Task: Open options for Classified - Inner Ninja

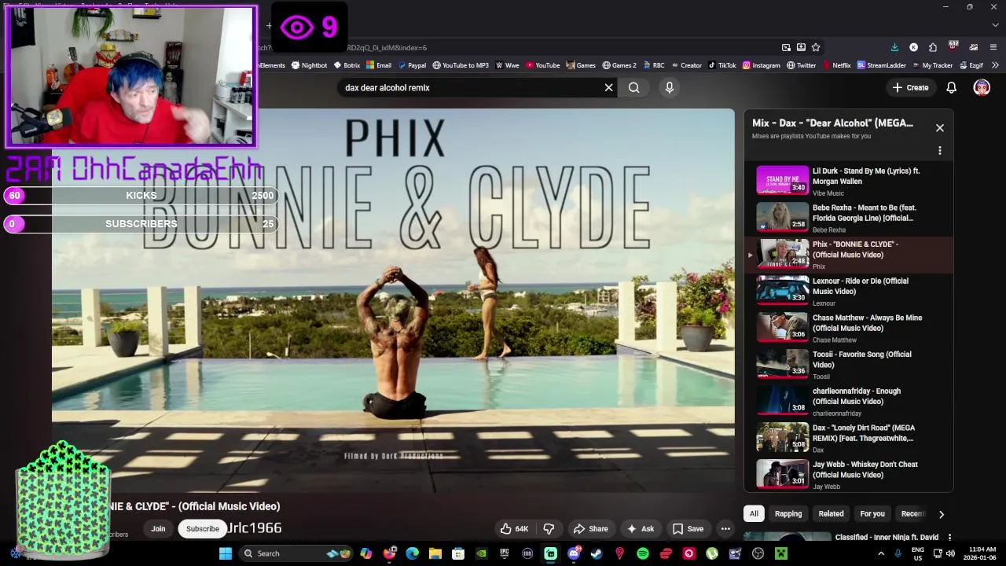Action: click(x=949, y=538)
